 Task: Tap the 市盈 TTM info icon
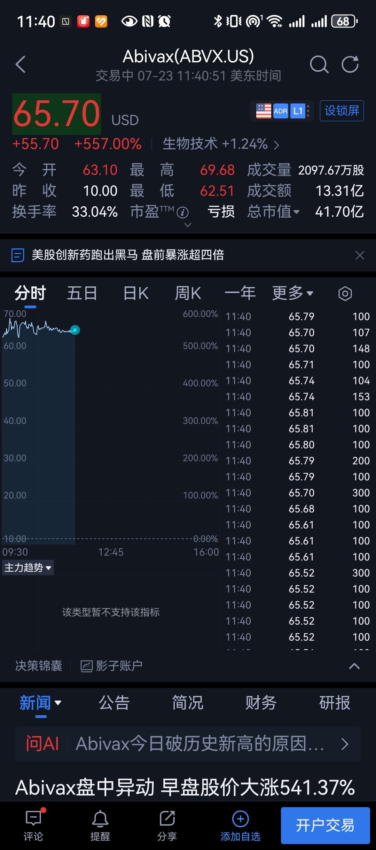tap(183, 212)
